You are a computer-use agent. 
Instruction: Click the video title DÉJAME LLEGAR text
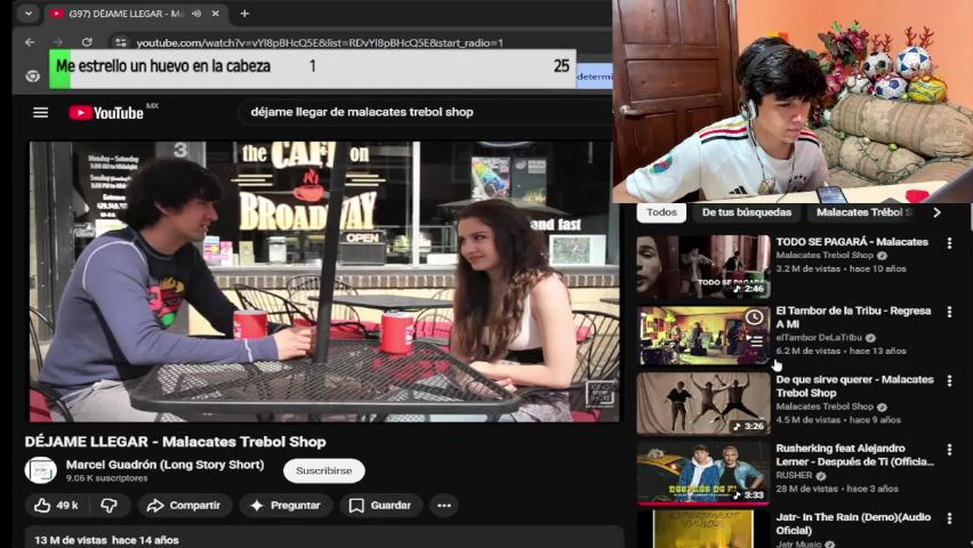point(176,441)
